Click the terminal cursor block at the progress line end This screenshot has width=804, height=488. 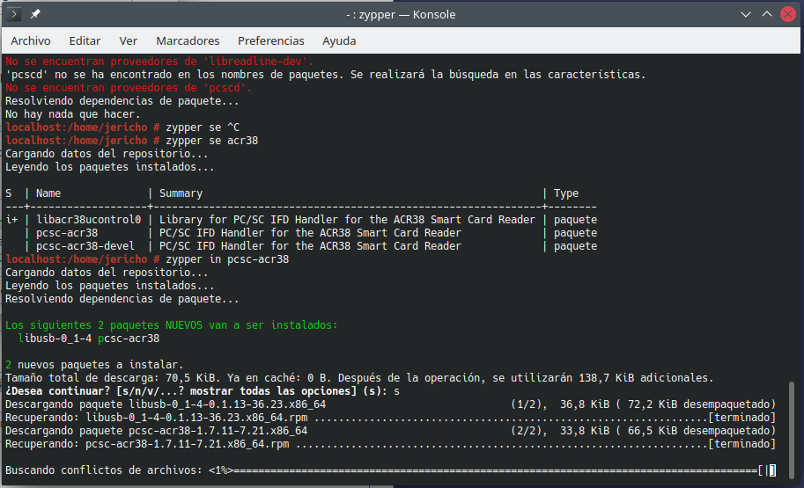772,470
